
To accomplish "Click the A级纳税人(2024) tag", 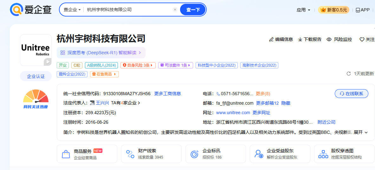I will (x=101, y=65).
